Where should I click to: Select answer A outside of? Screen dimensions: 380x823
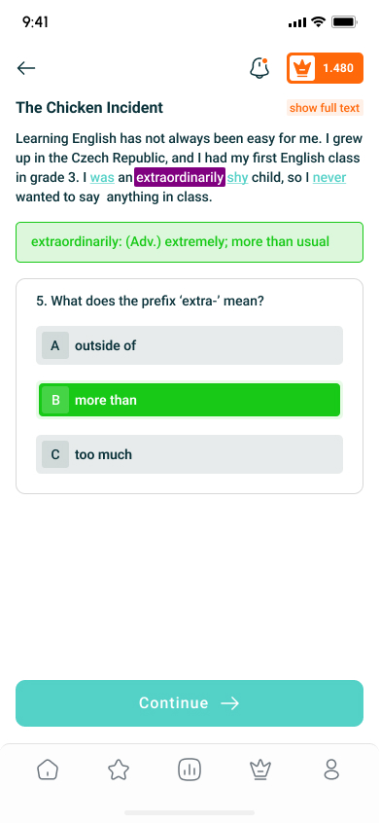[190, 345]
